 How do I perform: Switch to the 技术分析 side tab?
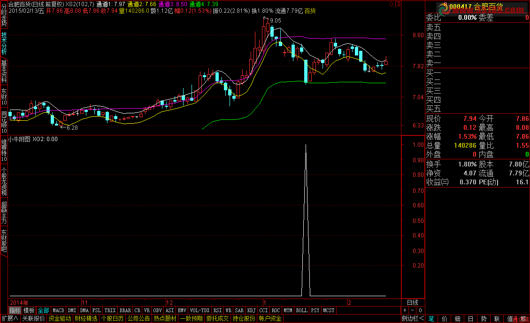pos(4,43)
